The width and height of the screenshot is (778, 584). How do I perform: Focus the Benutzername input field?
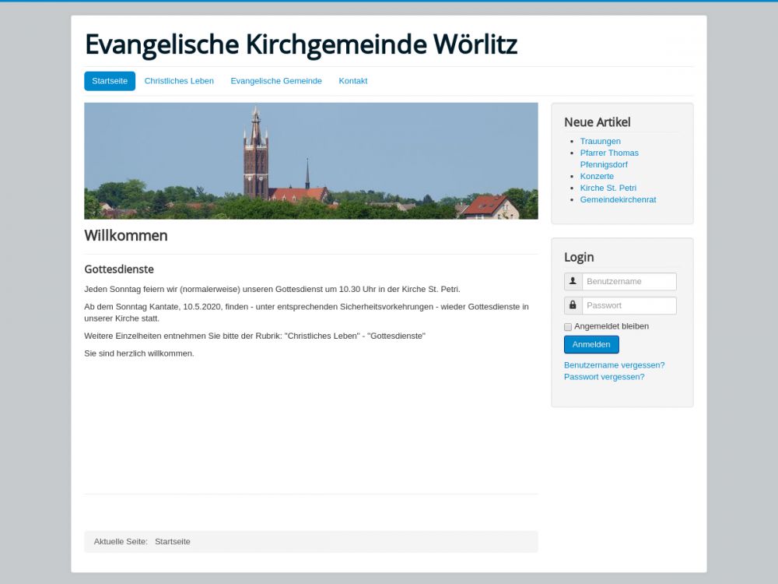point(629,281)
